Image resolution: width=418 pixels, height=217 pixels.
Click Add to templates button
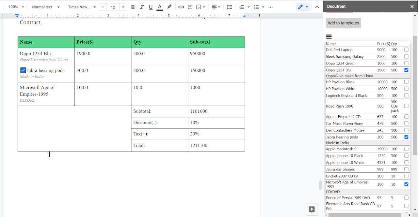click(343, 23)
